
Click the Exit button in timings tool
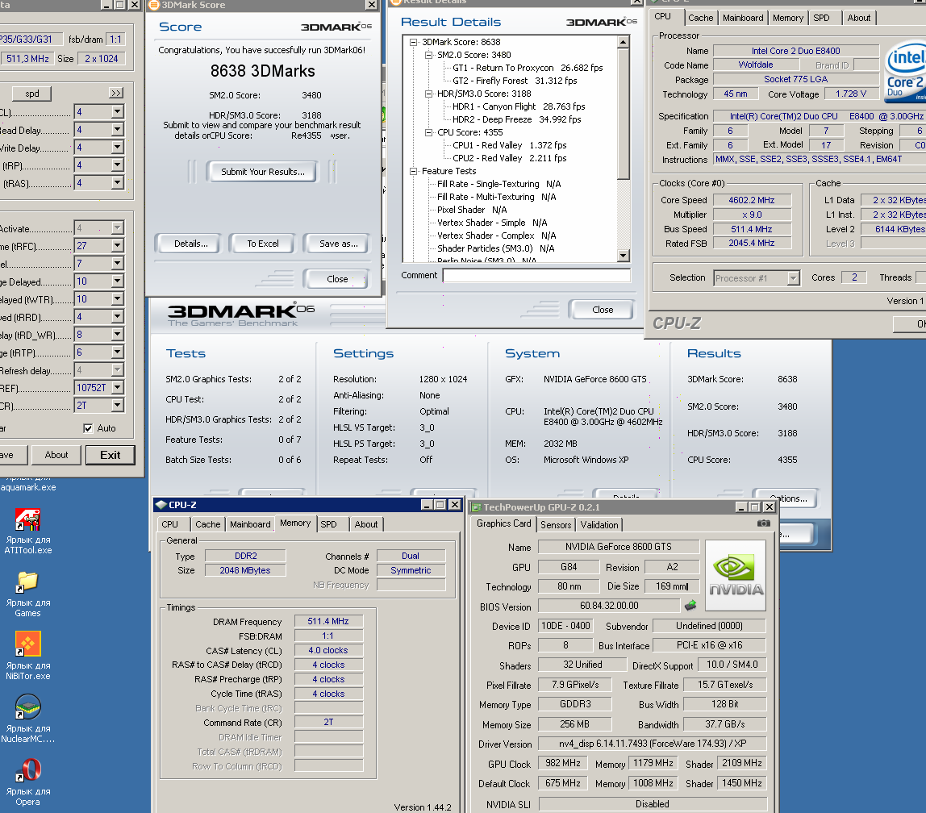pos(110,455)
